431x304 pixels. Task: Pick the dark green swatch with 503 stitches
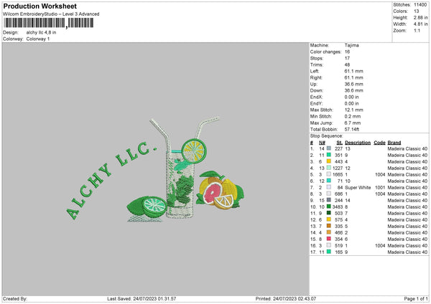click(329, 213)
